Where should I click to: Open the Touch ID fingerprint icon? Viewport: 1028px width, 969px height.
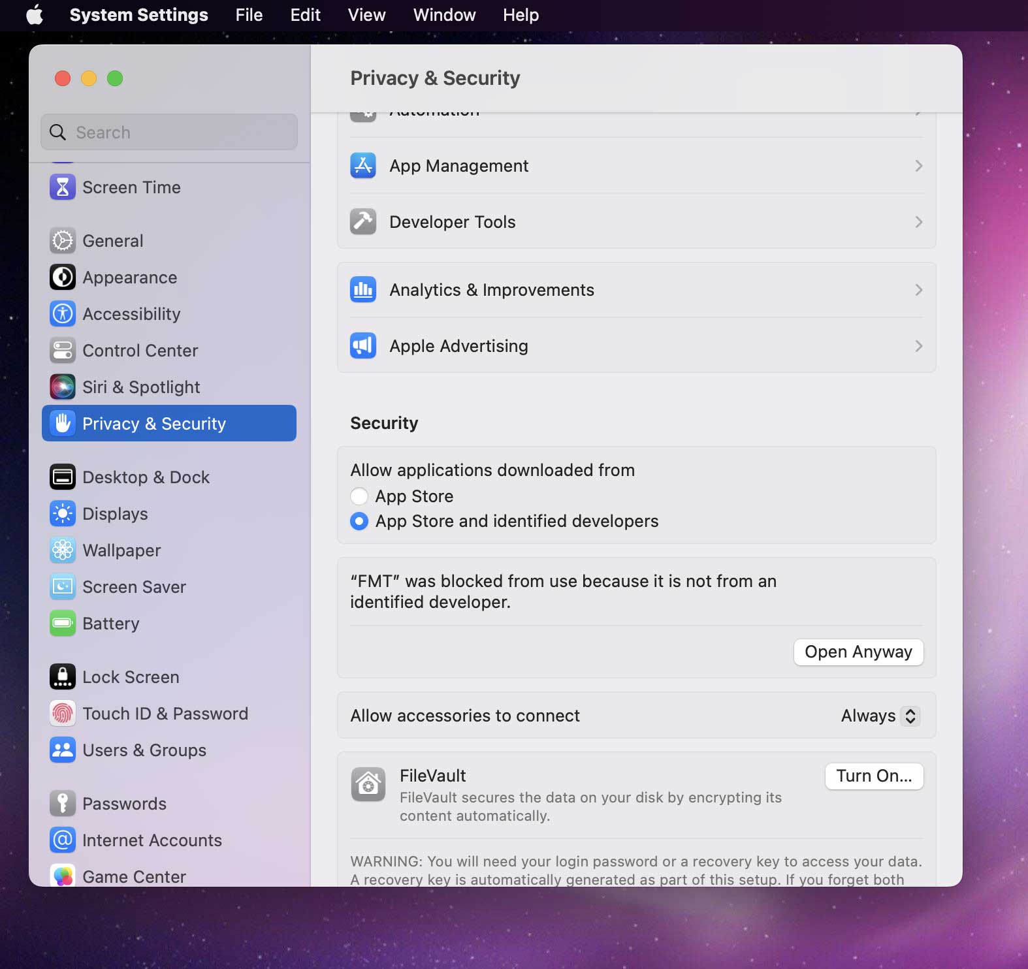click(63, 714)
